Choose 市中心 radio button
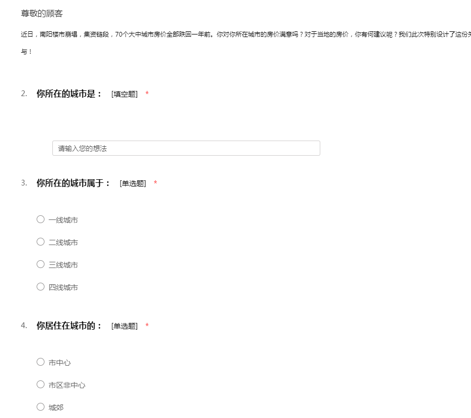Viewport: 471px width, 418px height. (x=40, y=362)
